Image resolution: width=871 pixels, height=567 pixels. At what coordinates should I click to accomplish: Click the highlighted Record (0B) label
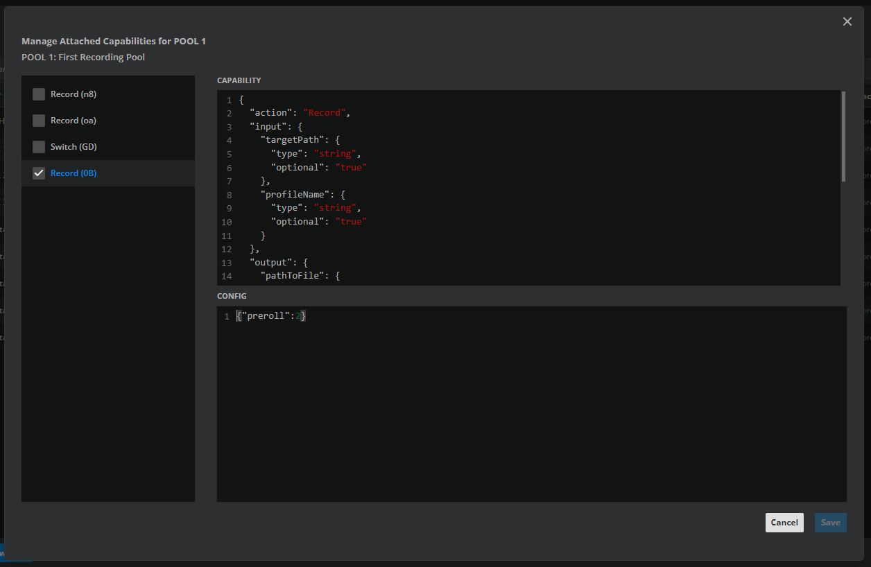point(74,173)
